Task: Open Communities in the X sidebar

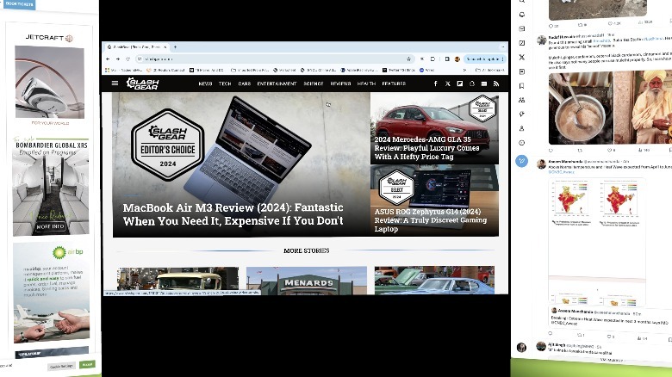Action: click(521, 100)
